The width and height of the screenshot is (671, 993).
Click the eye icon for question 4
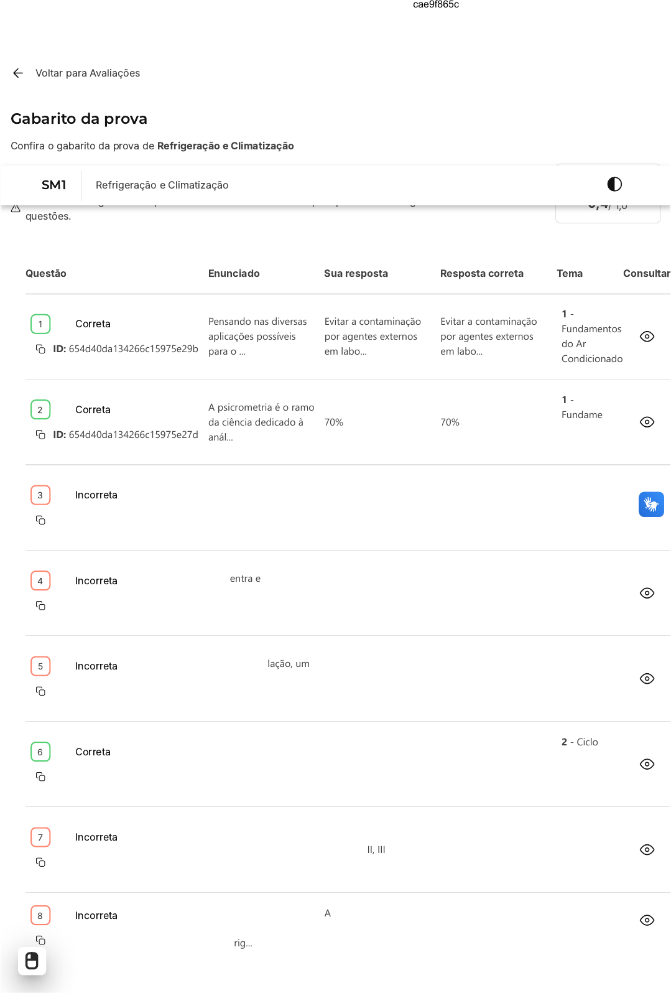click(x=647, y=594)
